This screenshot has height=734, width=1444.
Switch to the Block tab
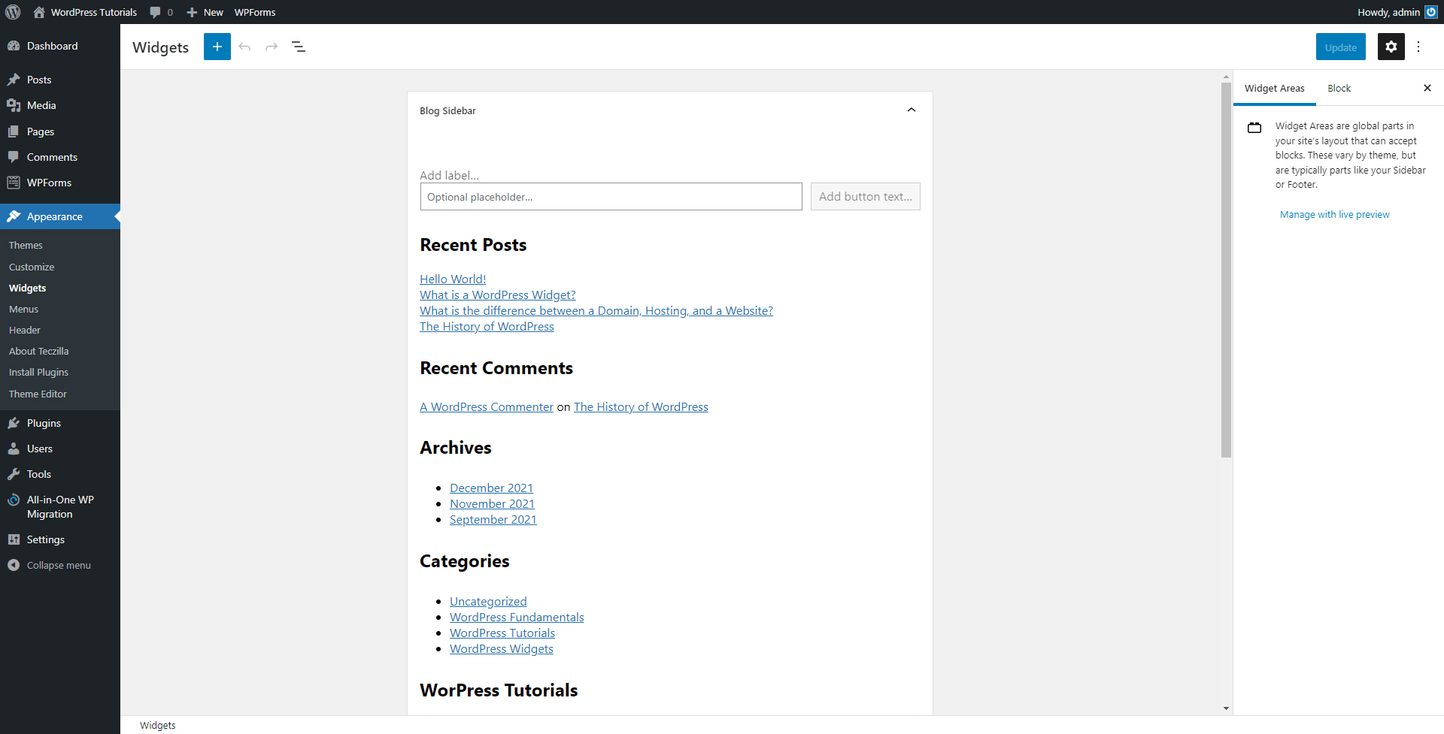click(x=1339, y=88)
